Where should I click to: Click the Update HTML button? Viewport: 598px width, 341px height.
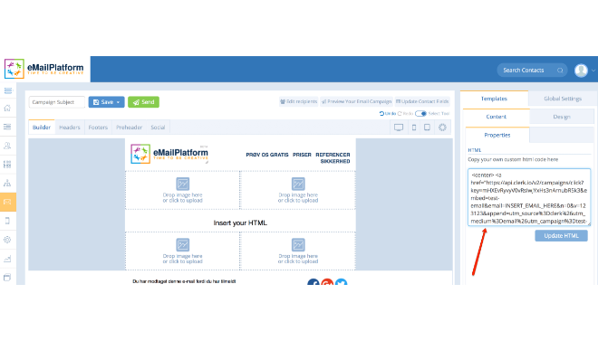tap(561, 235)
